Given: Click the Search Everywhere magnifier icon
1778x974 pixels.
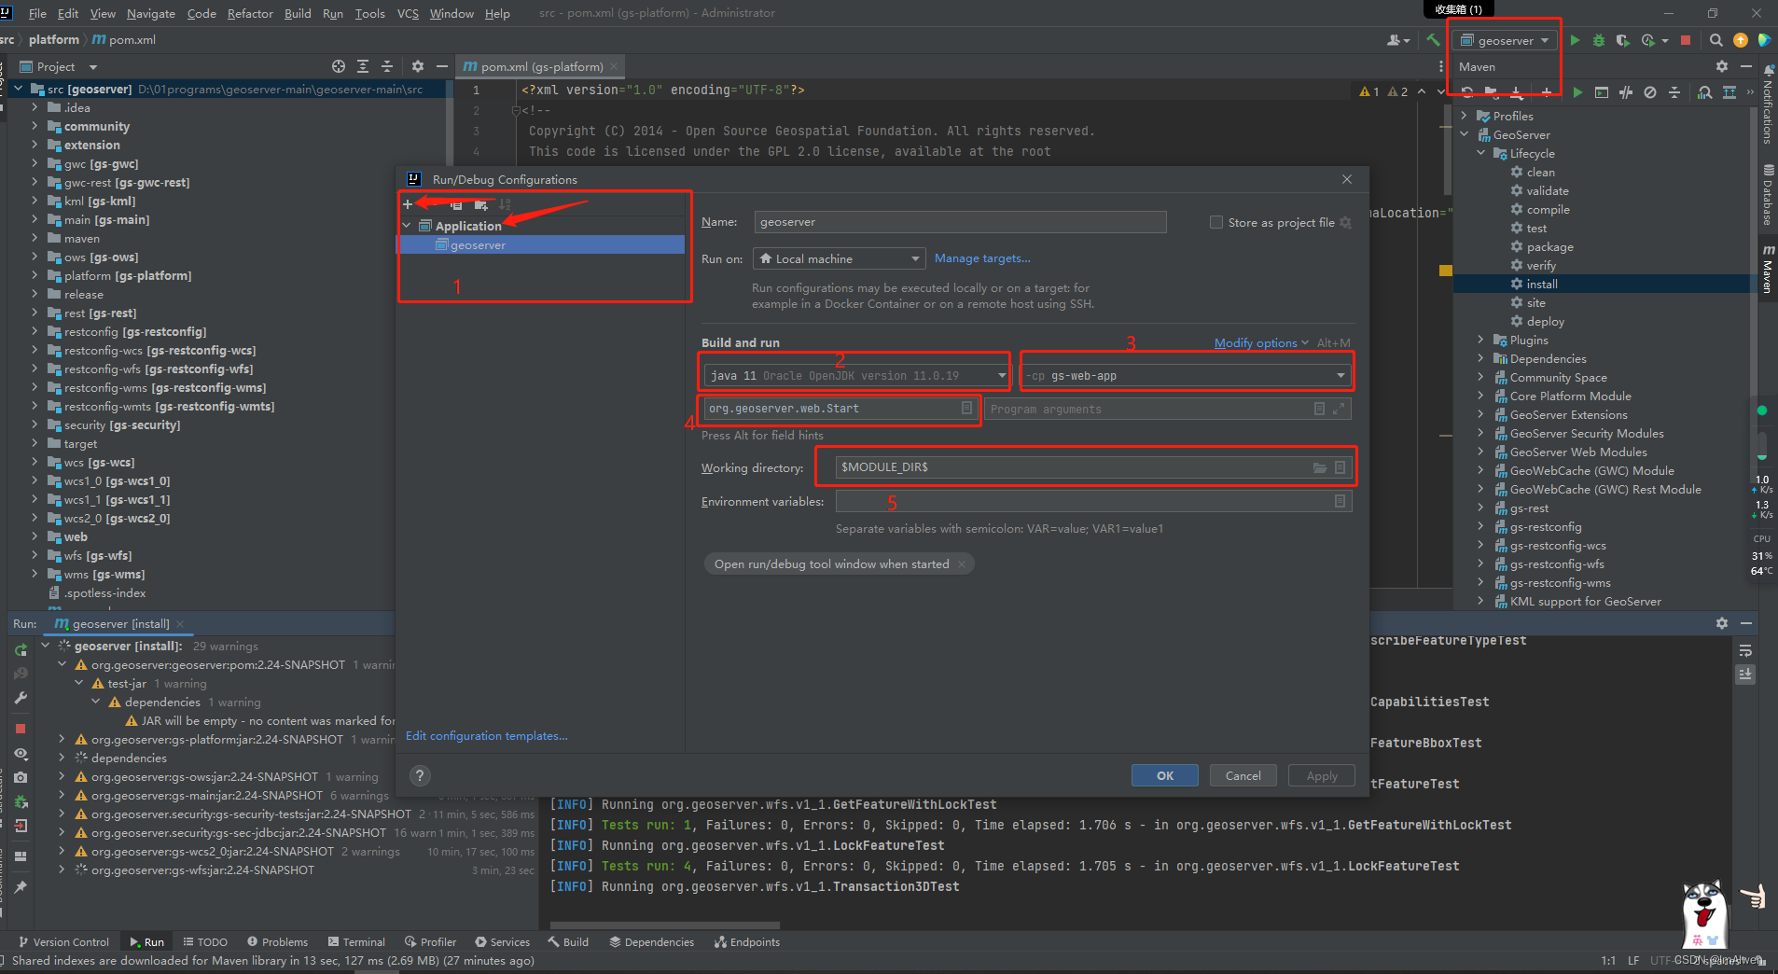Looking at the screenshot, I should (1715, 40).
